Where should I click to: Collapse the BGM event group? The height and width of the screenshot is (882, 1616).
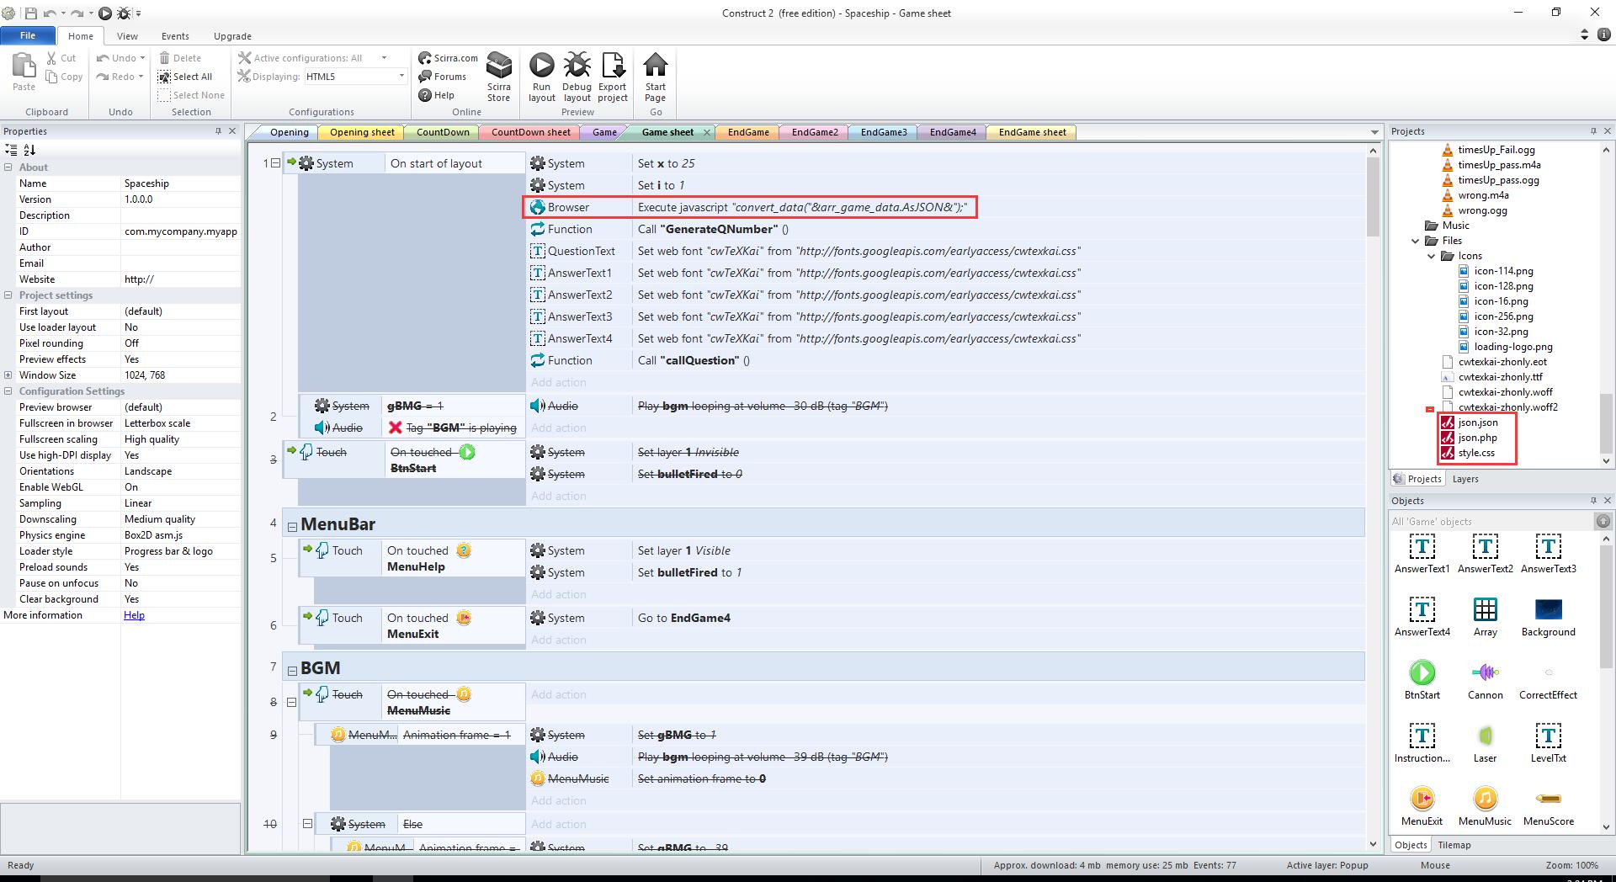click(x=292, y=671)
